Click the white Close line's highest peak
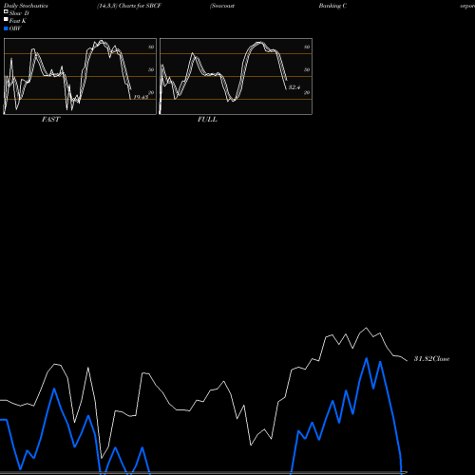The image size is (475, 475). (x=367, y=328)
